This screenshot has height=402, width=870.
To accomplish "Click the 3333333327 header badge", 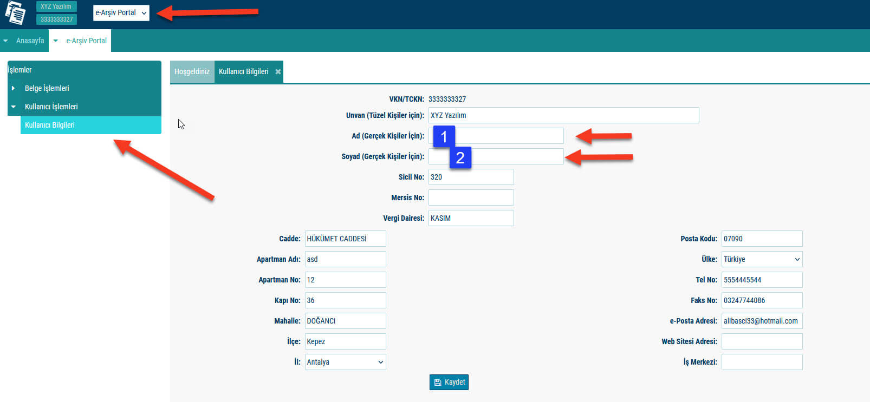I will 56,19.
